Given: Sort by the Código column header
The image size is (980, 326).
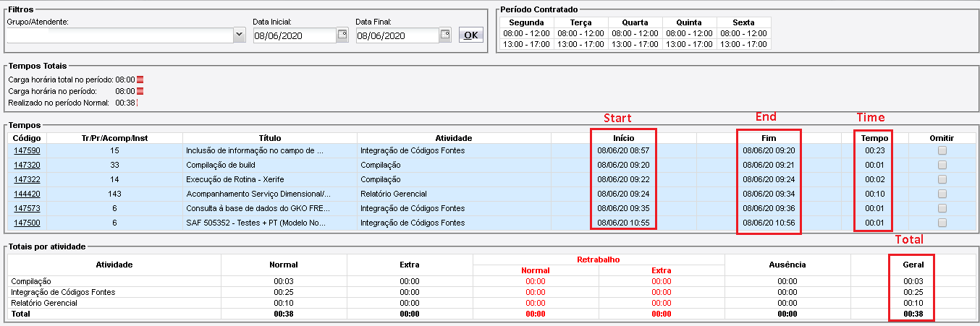Looking at the screenshot, I should (x=27, y=137).
